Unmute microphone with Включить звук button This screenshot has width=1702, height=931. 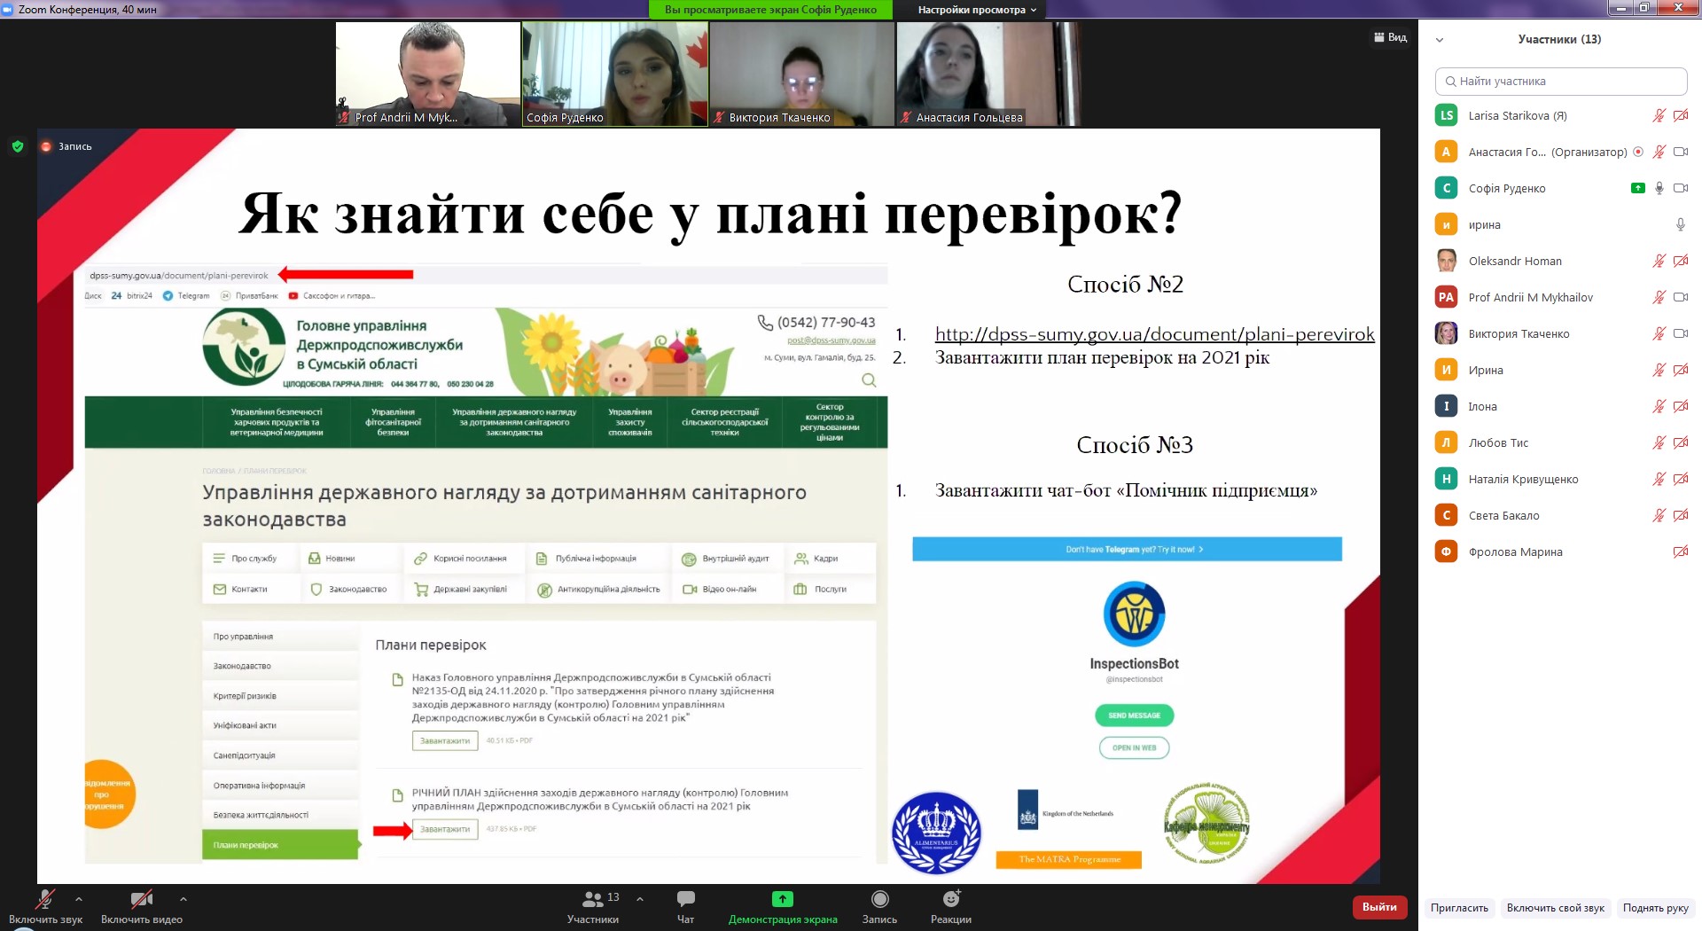pyautogui.click(x=45, y=907)
